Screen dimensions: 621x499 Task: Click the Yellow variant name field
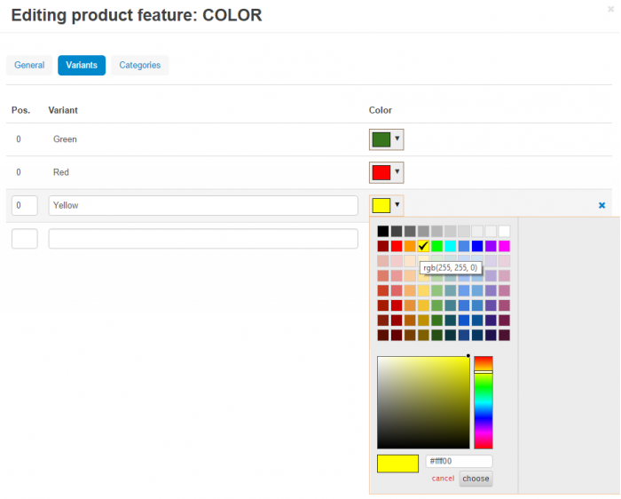[203, 205]
